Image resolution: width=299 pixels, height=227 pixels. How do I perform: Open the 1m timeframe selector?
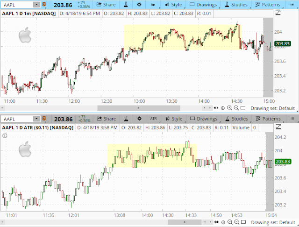pos(153,5)
